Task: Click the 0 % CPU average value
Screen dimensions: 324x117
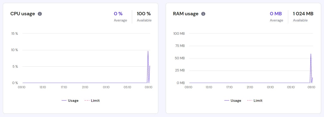Action: pos(118,14)
